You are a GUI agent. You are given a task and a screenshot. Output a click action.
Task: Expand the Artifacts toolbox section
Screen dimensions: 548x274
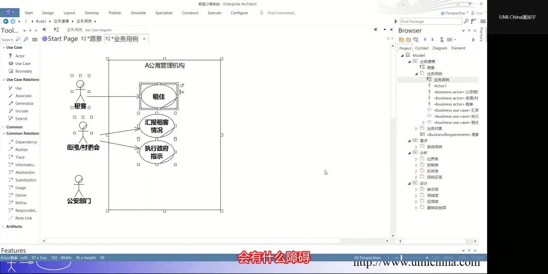click(4, 226)
